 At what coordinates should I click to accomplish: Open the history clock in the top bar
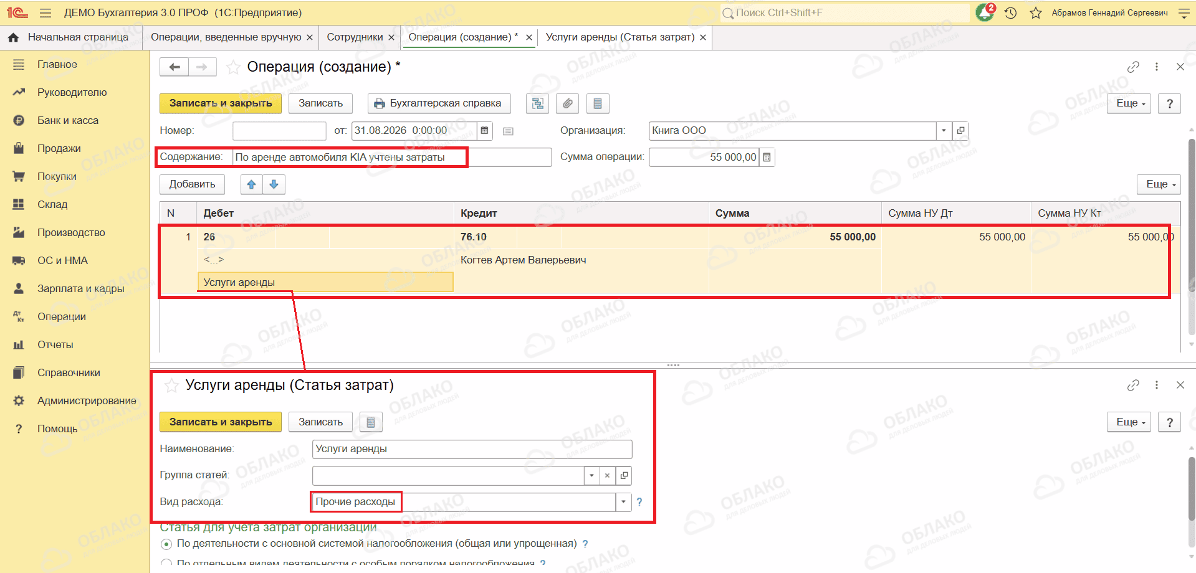point(1011,12)
